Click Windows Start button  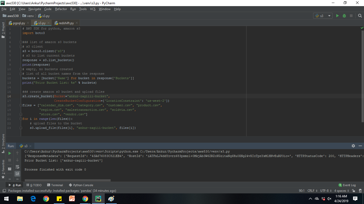coord(6,199)
